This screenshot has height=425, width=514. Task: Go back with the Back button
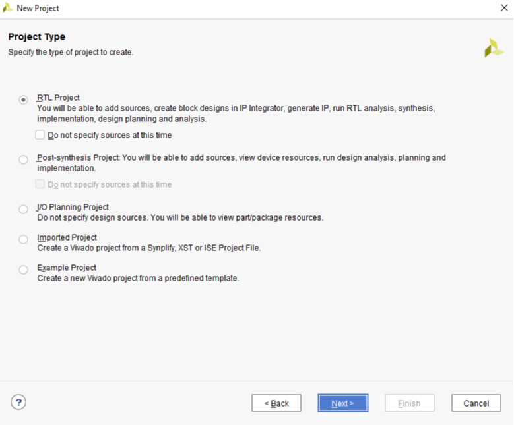point(276,403)
